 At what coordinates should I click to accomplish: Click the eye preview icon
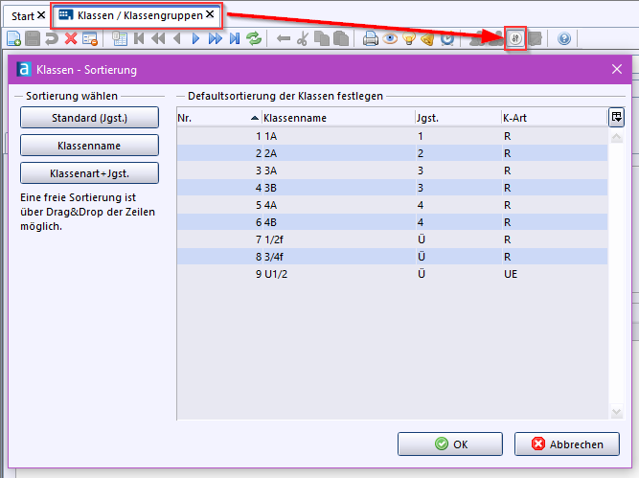point(390,38)
